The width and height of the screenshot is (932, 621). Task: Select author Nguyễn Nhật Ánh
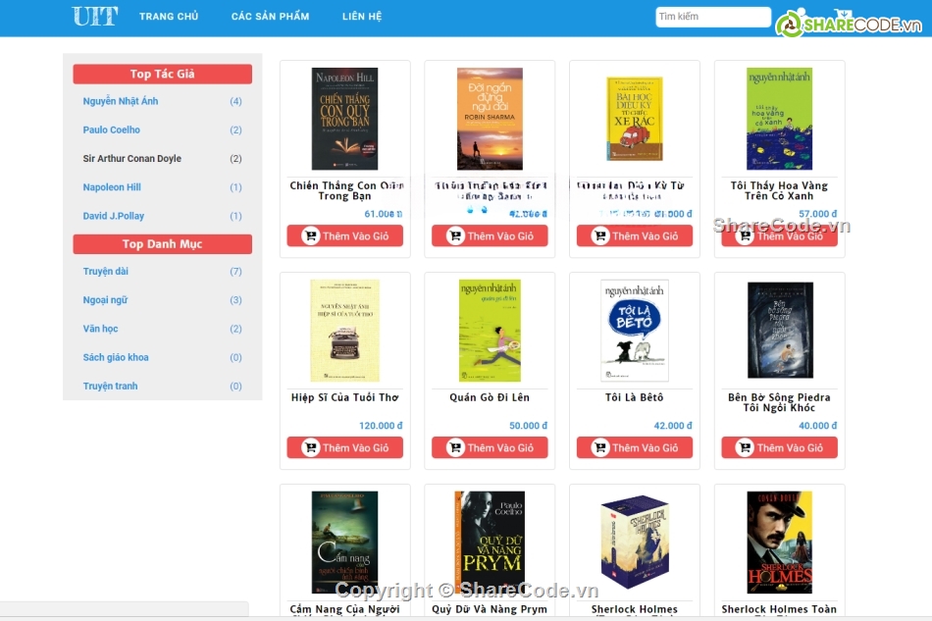click(x=121, y=101)
